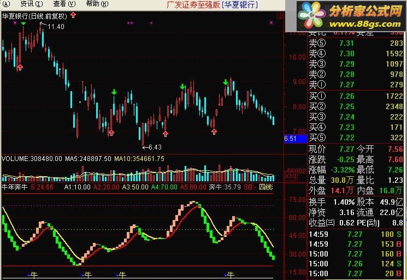407x280 pixels.
Task: Click the 股本 49.9亿 value
Action: point(391,202)
